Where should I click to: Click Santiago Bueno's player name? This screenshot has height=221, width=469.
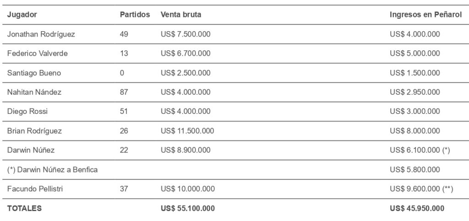34,73
